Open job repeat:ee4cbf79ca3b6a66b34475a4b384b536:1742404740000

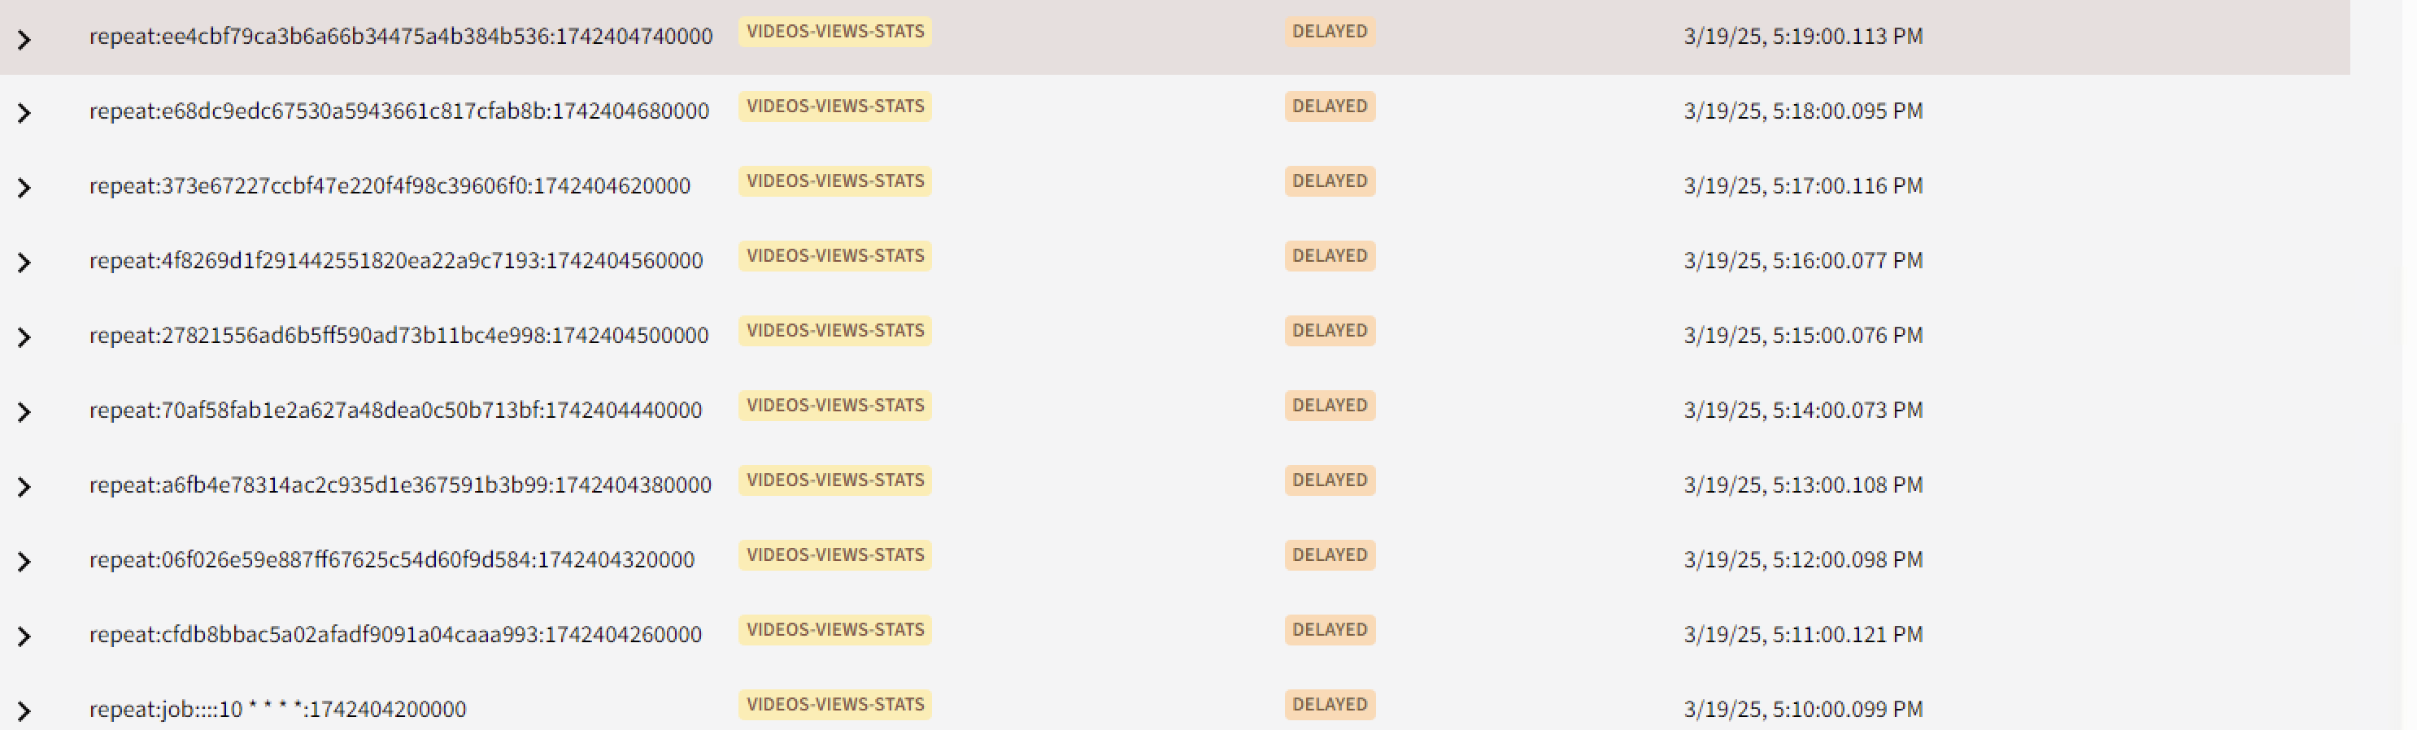coord(401,37)
